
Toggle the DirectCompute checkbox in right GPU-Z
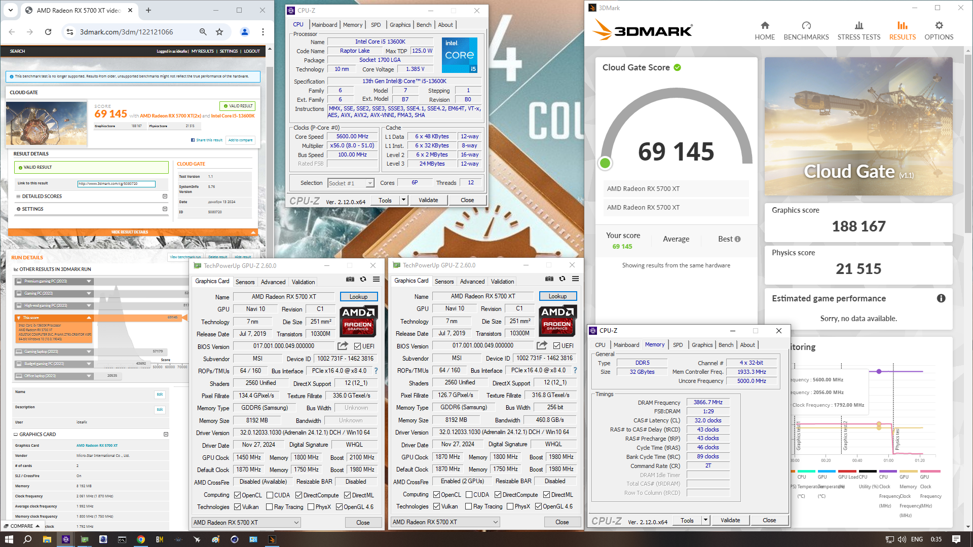[x=498, y=495]
